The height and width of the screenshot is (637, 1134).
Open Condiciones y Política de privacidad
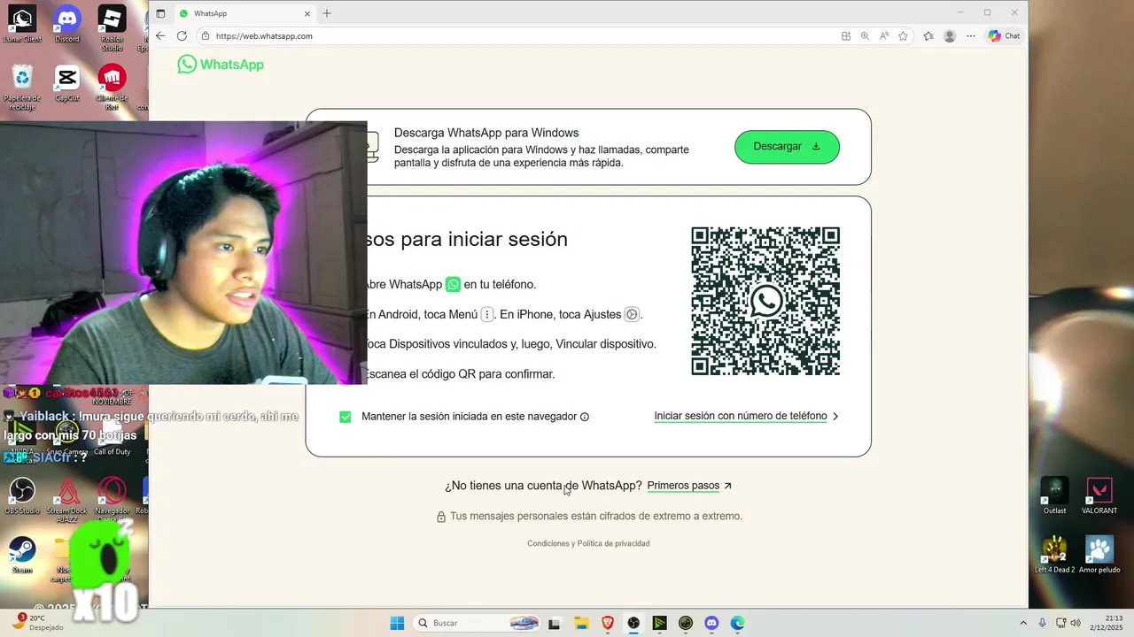pyautogui.click(x=588, y=543)
